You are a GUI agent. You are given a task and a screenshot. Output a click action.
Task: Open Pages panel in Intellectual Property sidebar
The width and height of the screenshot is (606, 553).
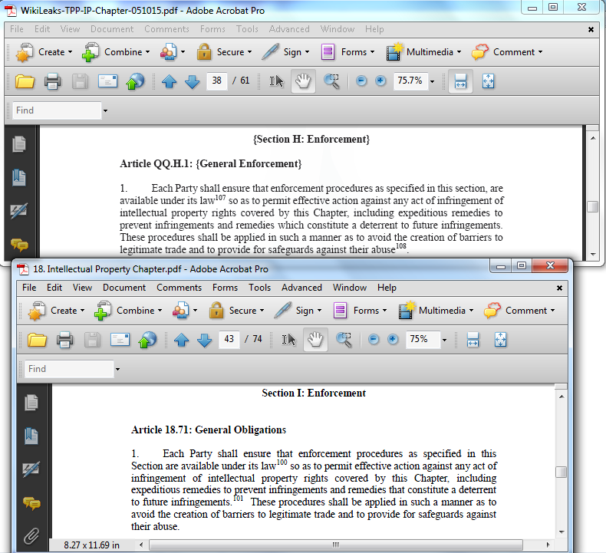tap(31, 403)
